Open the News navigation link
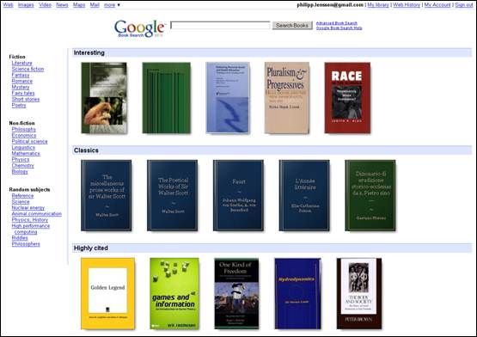 point(62,5)
